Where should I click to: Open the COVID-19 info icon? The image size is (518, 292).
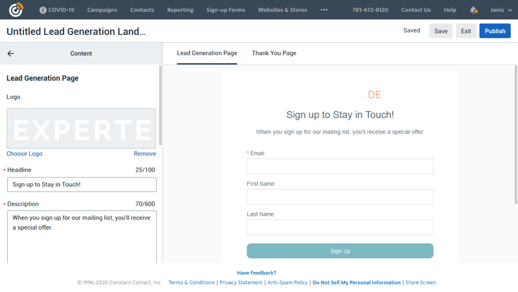pyautogui.click(x=43, y=10)
